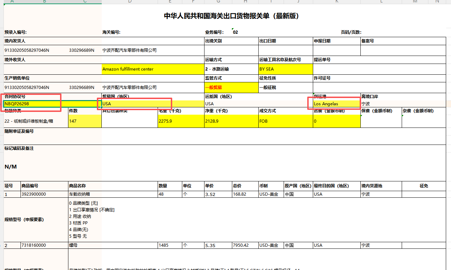
Task: Select the red 一般贸易 cell
Action: [213, 88]
